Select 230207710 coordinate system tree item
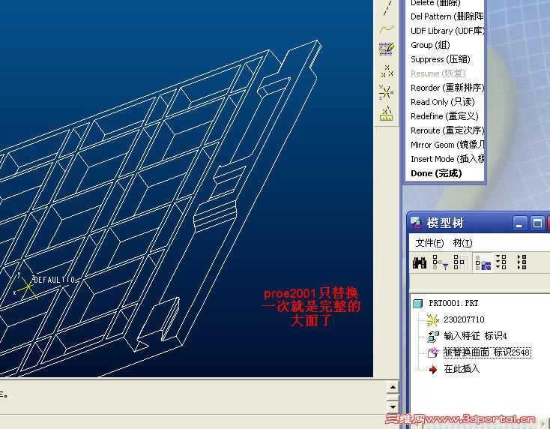The image size is (550, 429). pyautogui.click(x=464, y=319)
